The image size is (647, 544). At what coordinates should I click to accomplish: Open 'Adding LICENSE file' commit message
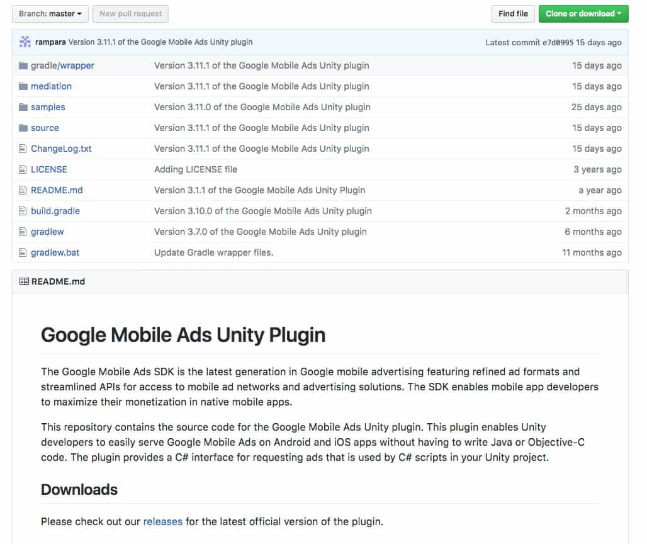point(196,169)
